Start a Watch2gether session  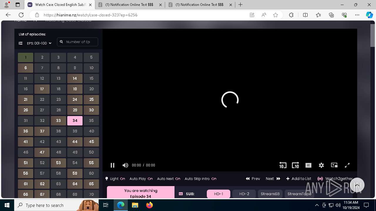coord(335,179)
